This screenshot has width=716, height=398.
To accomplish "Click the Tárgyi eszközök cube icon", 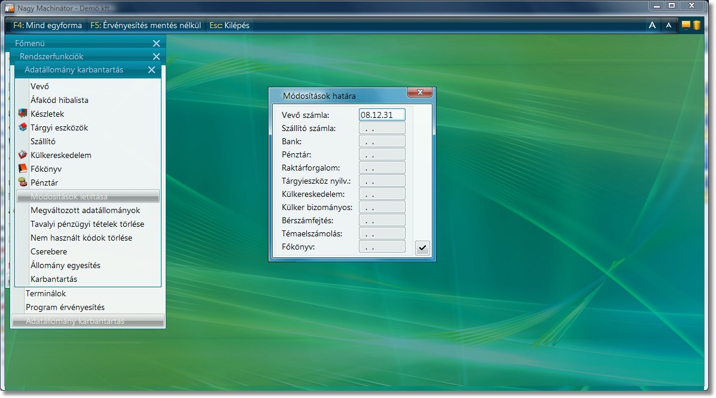I will tap(22, 127).
